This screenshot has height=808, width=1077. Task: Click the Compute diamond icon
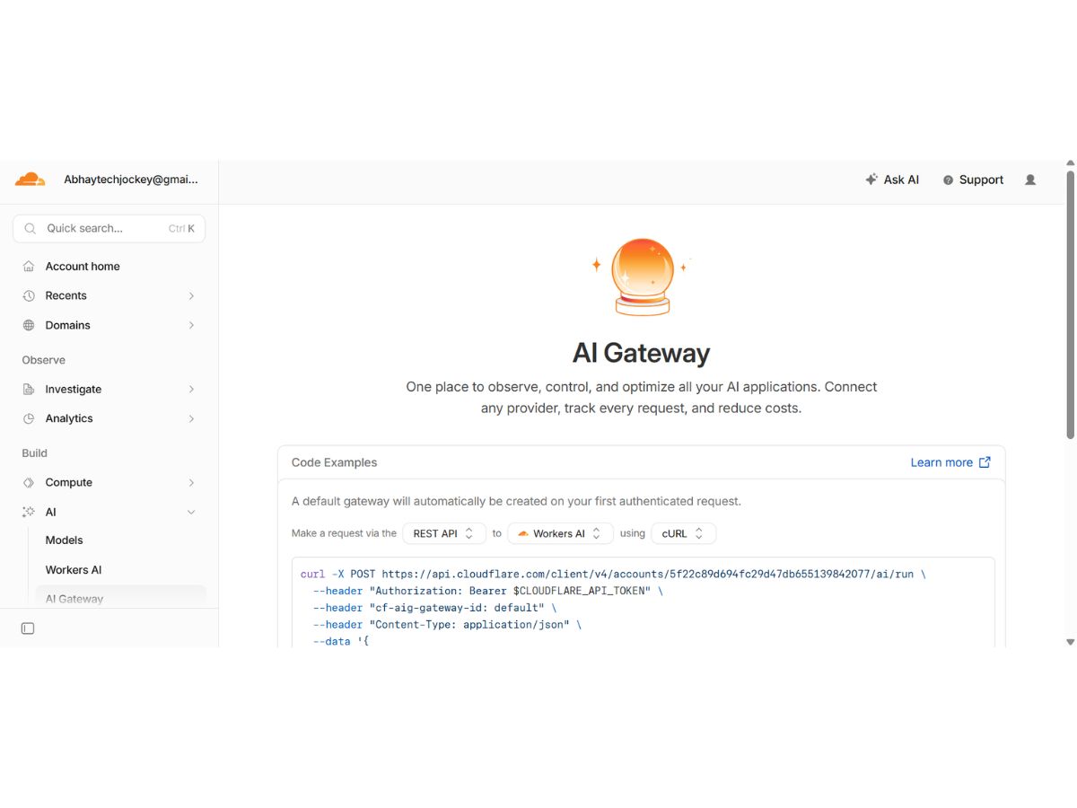click(29, 483)
